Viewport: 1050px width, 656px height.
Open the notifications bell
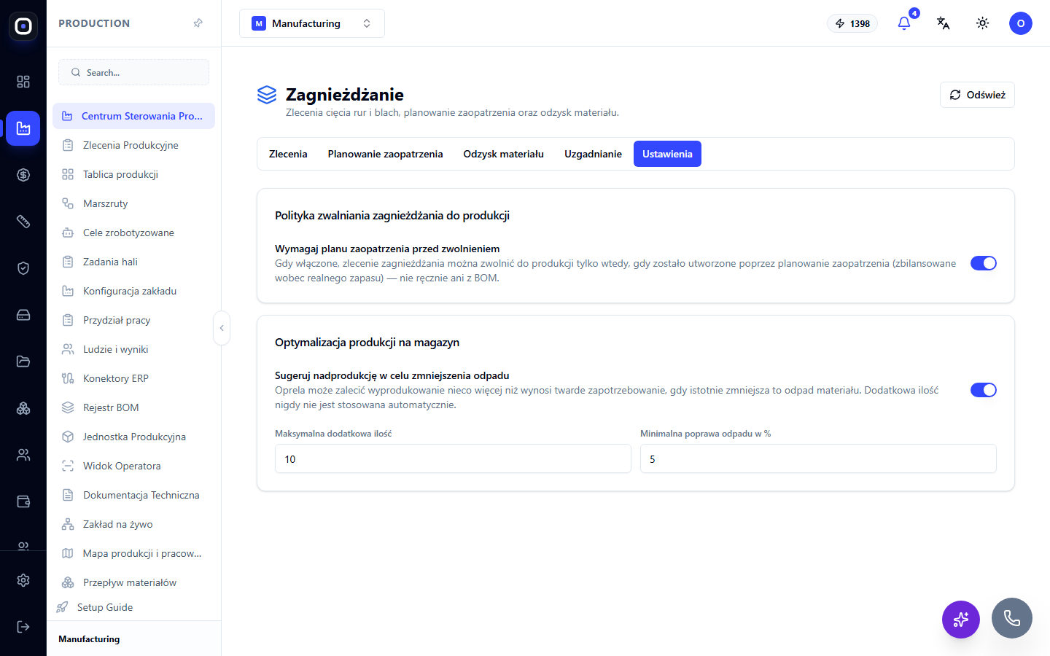pos(904,23)
